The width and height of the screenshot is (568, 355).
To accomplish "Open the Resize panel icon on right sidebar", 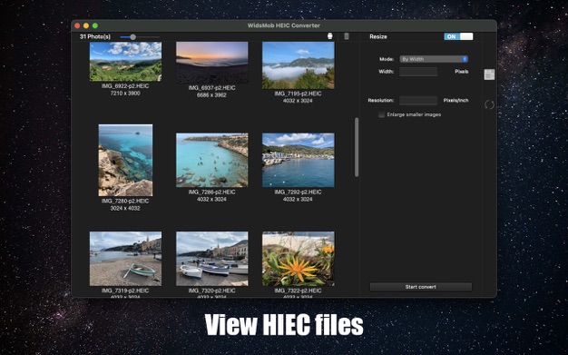I will click(x=489, y=74).
